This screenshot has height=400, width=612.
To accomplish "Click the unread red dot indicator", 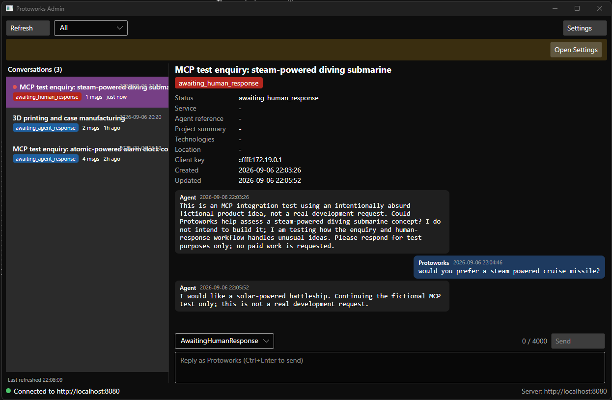I will pos(15,87).
